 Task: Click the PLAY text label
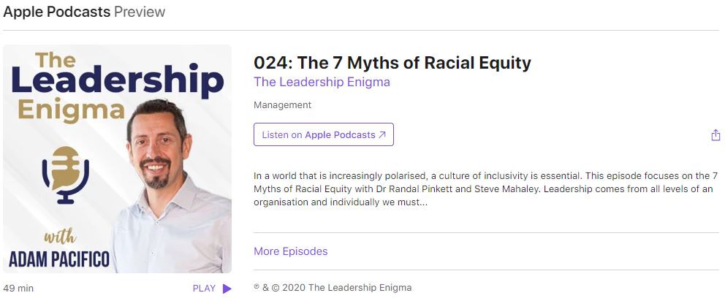[x=204, y=289]
